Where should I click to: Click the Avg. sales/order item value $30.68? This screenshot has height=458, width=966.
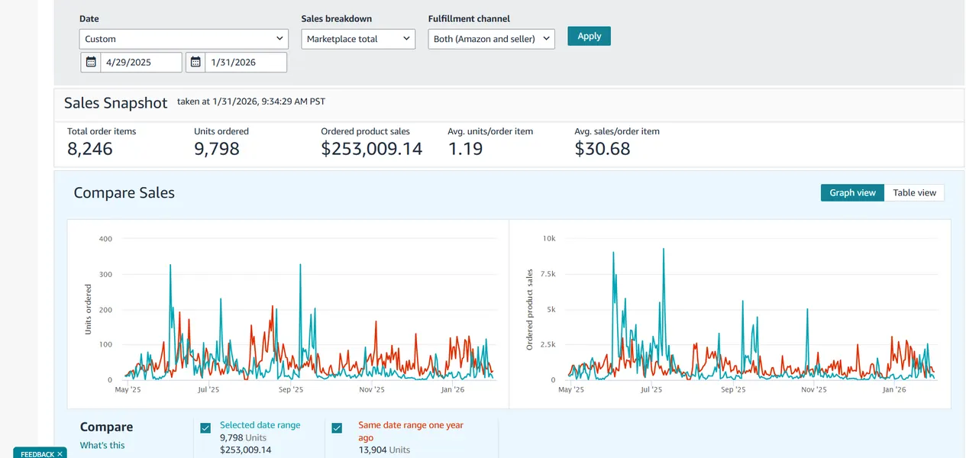click(603, 149)
